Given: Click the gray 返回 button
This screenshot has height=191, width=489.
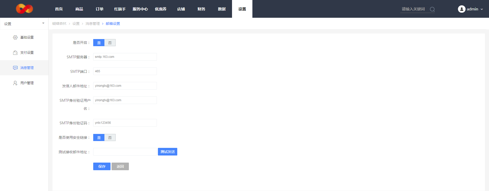Looking at the screenshot, I should [120, 166].
